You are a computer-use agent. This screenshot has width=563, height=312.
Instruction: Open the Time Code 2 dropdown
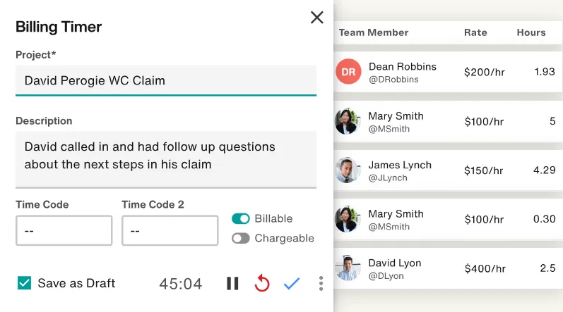pos(170,230)
